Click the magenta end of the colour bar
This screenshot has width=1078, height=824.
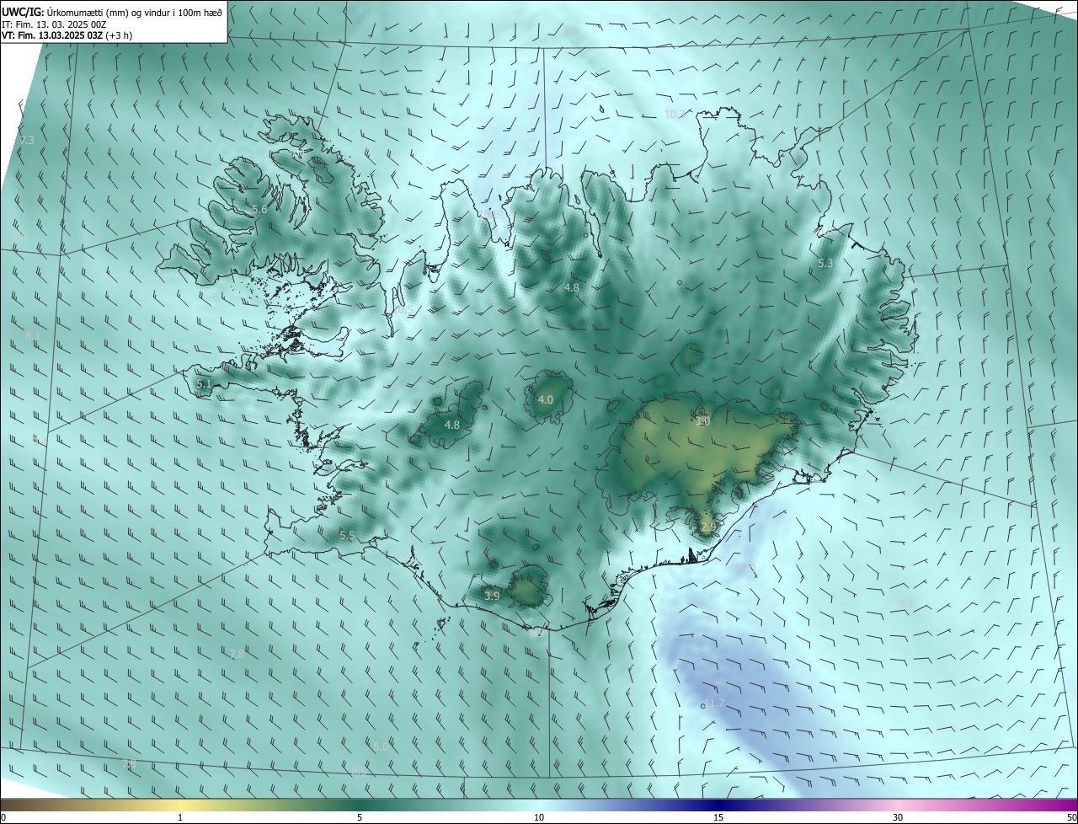(1065, 805)
